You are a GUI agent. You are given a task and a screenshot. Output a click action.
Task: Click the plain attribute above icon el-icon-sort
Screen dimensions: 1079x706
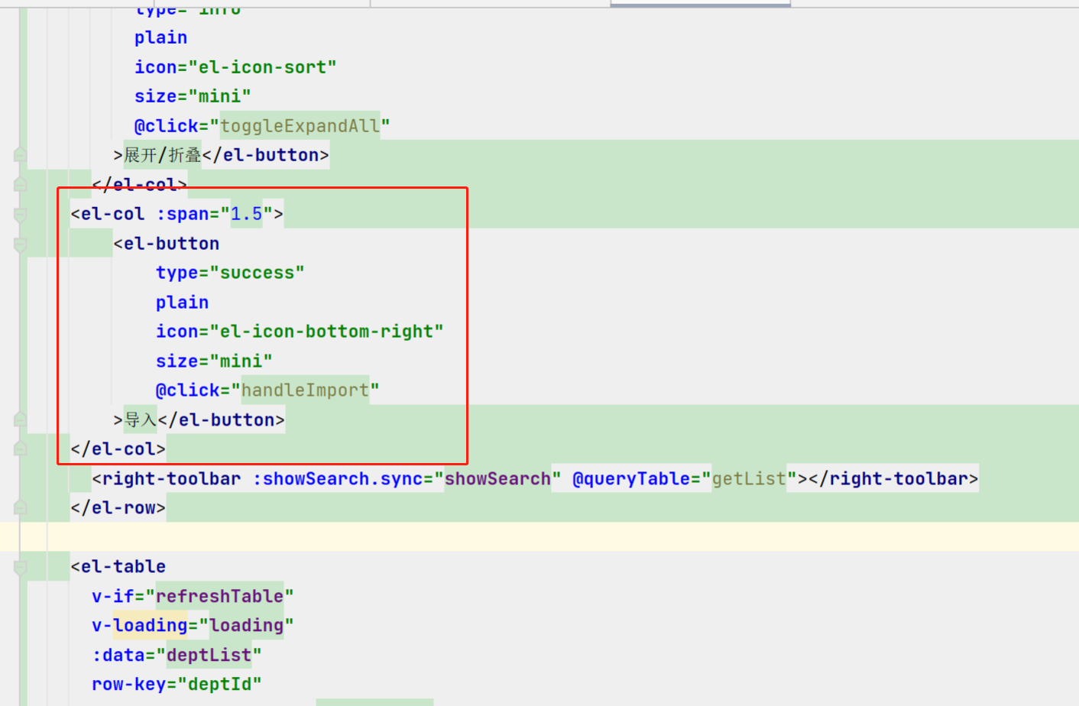point(160,37)
